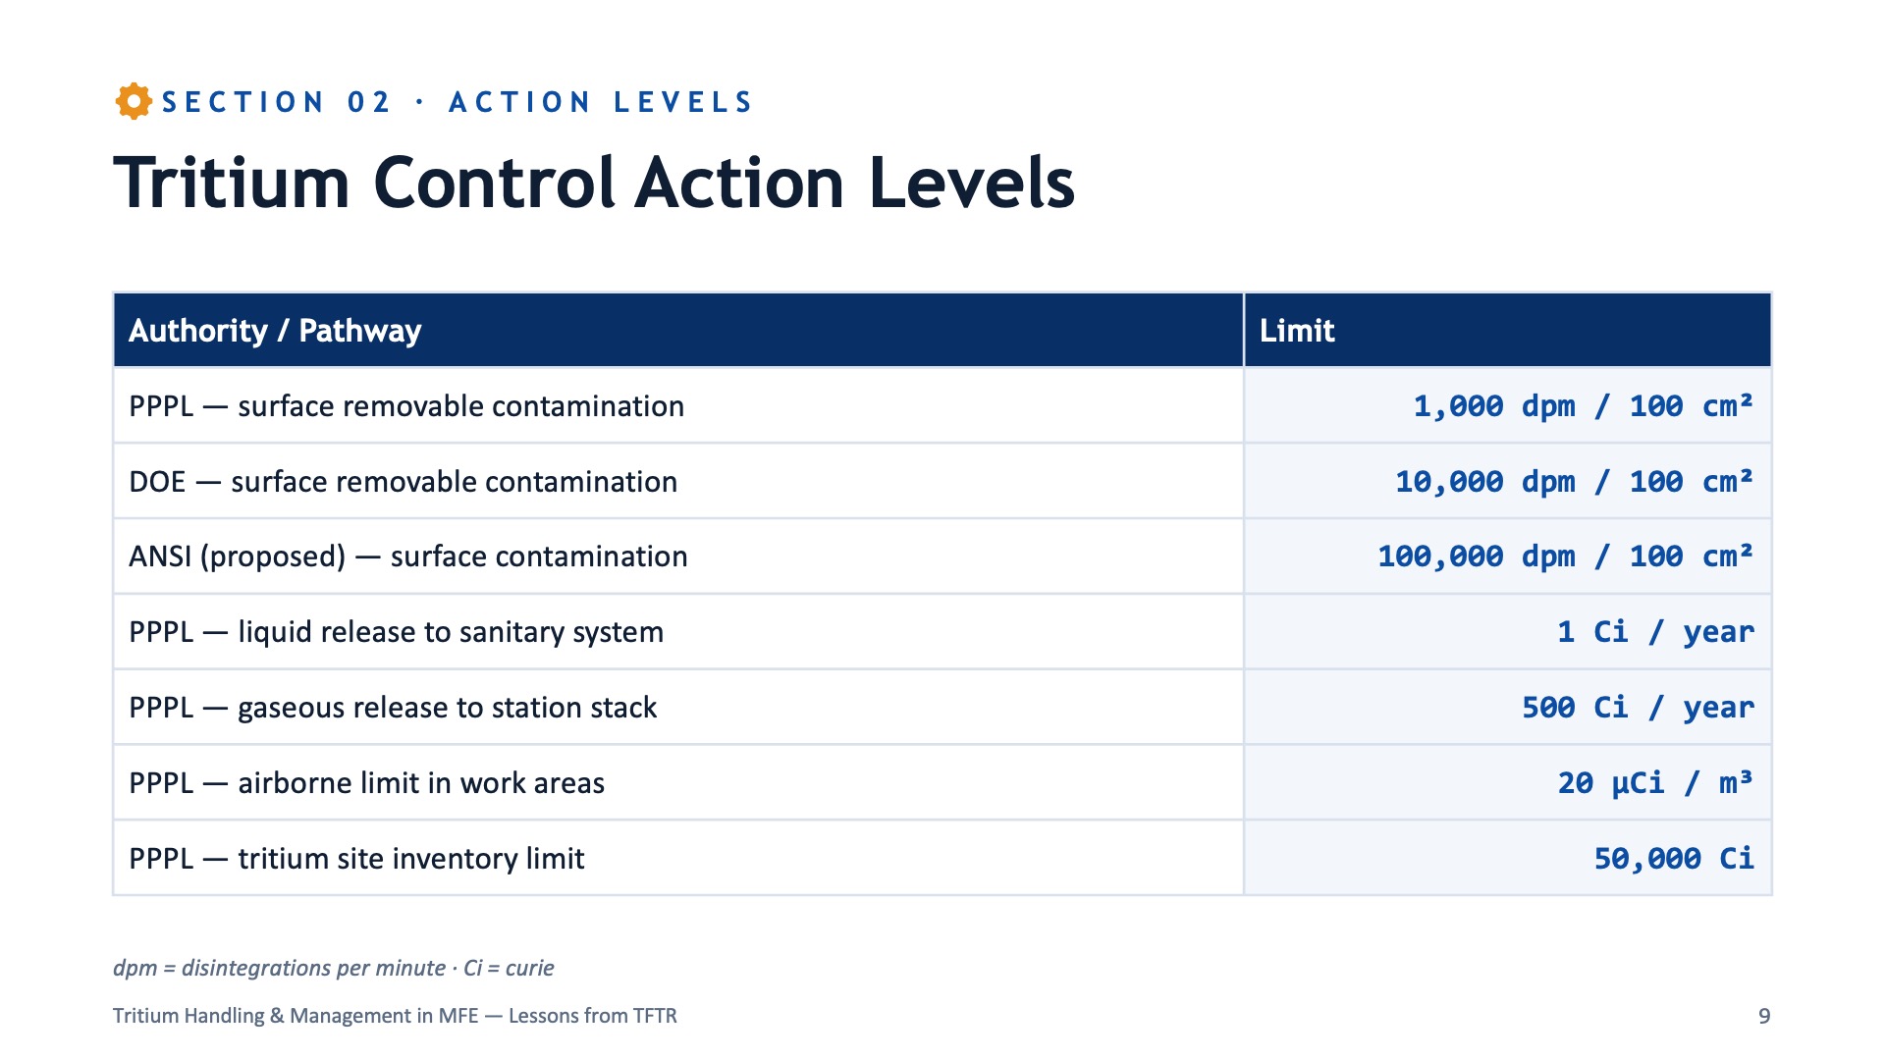The image size is (1885, 1060).
Task: Click the slide number 9
Action: pyautogui.click(x=1764, y=1016)
